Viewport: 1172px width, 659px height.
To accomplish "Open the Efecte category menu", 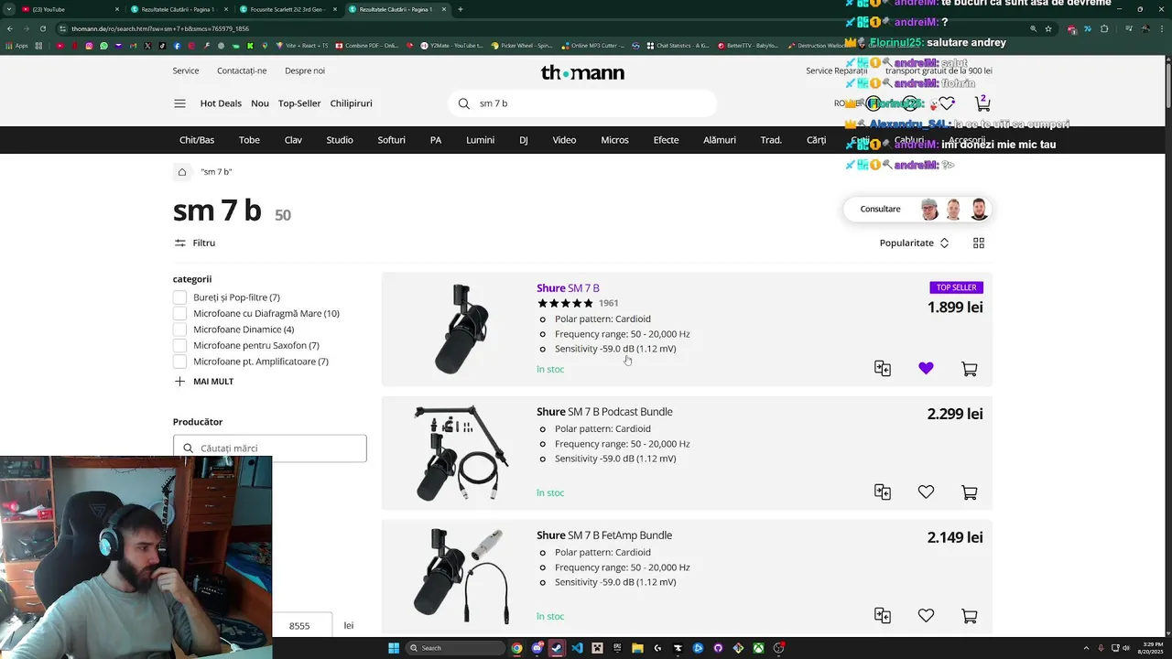I will pos(666,140).
